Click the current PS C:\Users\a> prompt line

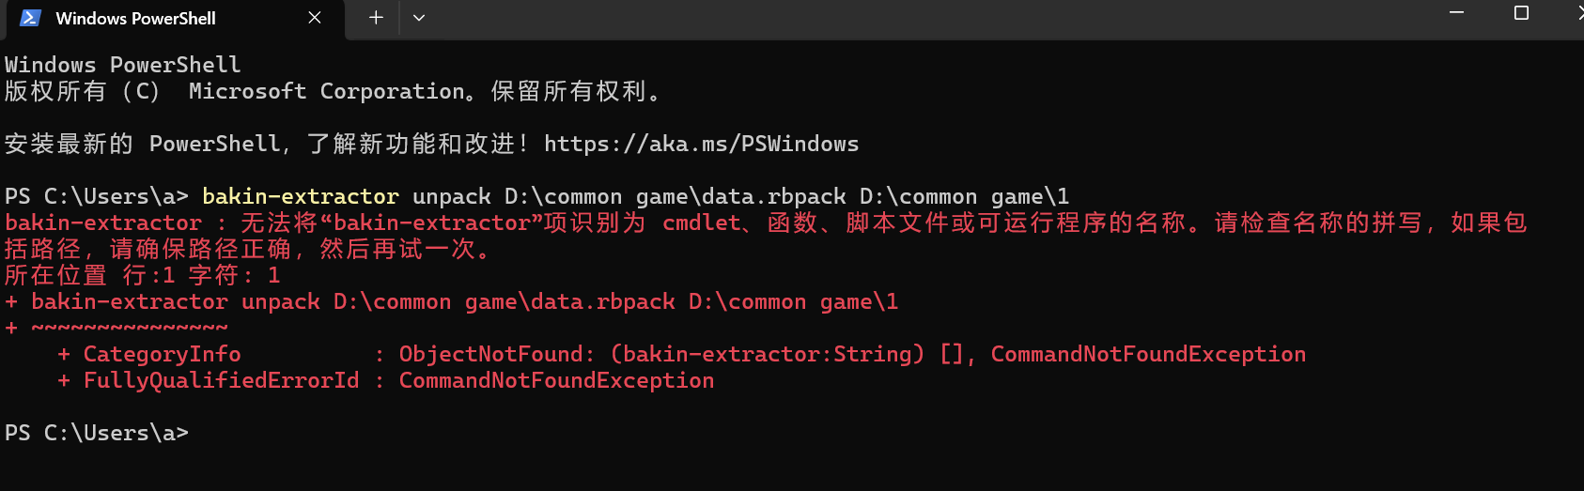coord(97,433)
